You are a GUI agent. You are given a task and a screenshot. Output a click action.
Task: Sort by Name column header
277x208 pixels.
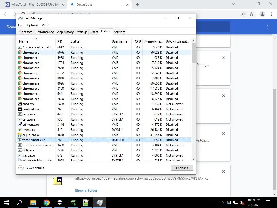click(x=36, y=41)
